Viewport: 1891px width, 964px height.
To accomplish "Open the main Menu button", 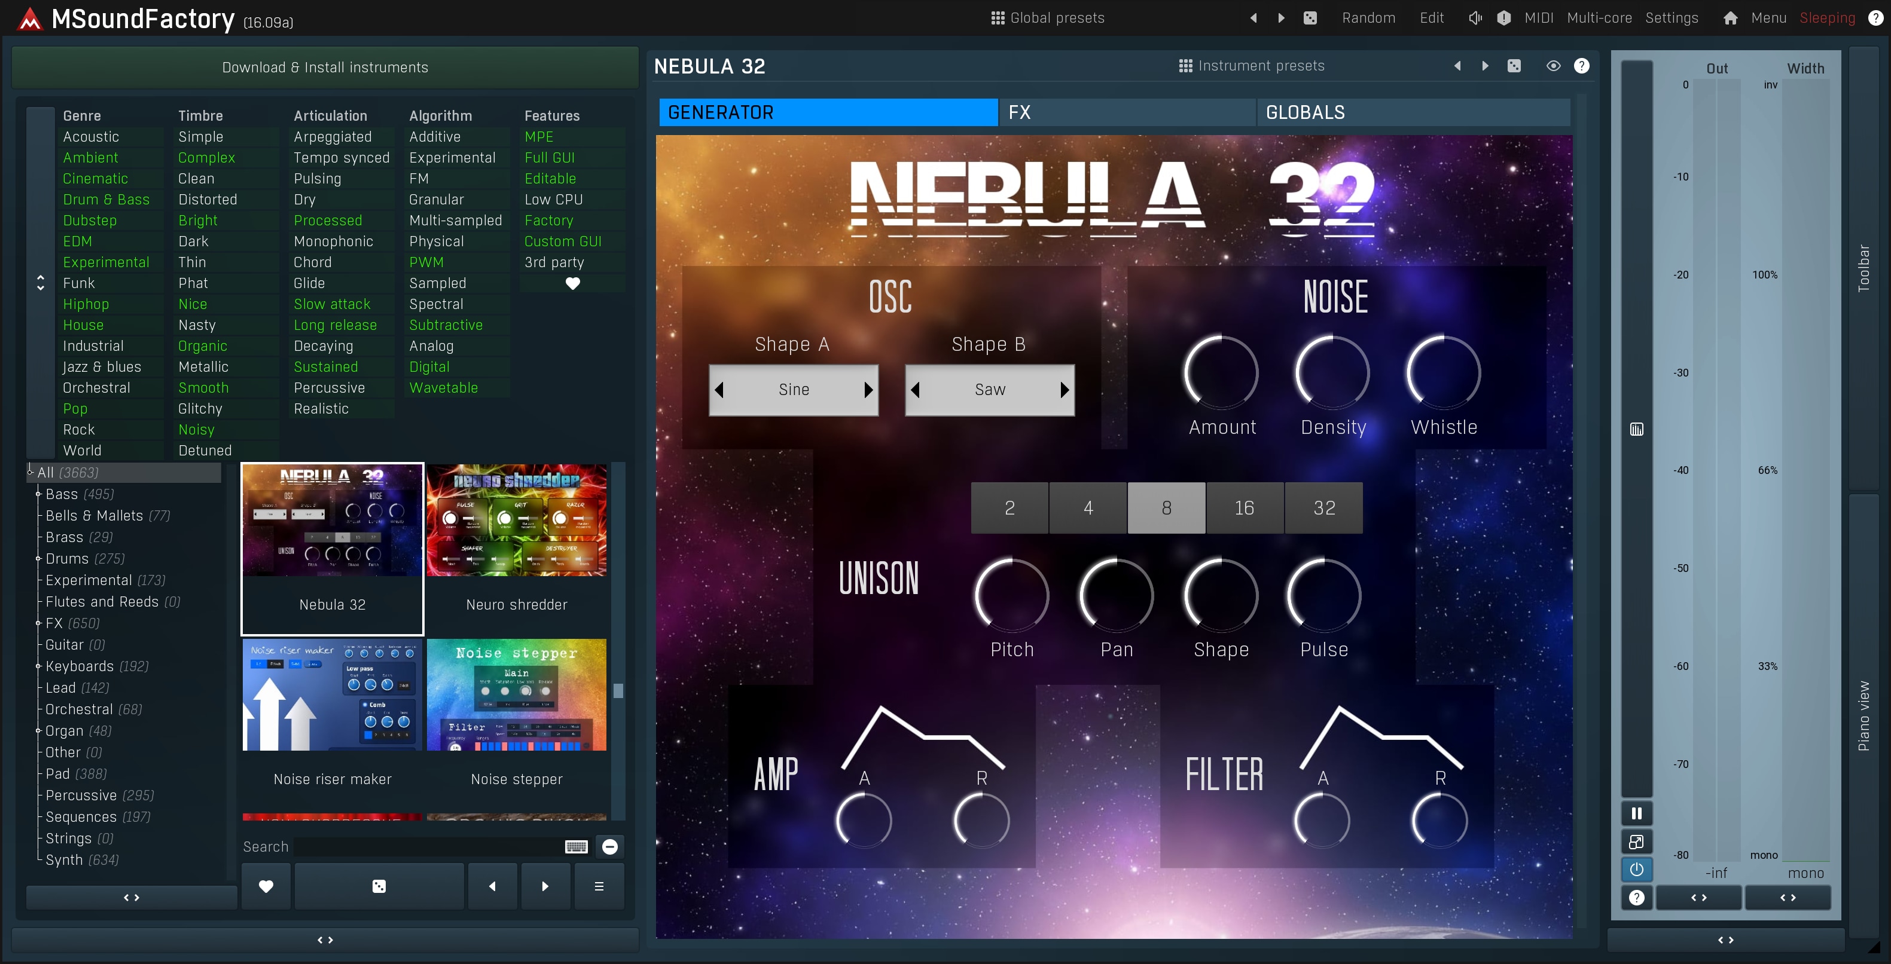I will [x=1768, y=17].
